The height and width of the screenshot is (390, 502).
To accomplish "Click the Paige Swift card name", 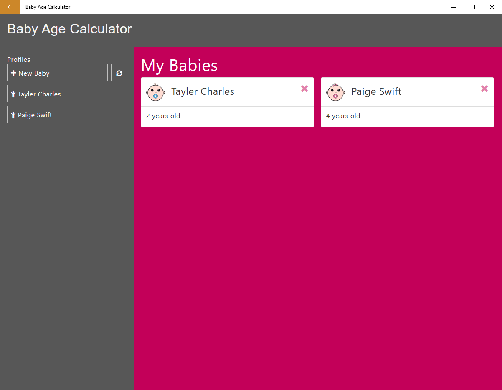I will tap(376, 91).
